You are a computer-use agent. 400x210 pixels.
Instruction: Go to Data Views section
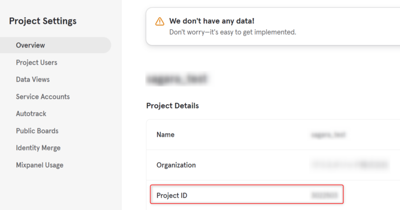33,80
